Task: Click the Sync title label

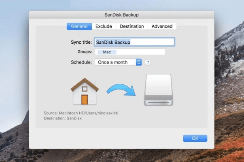Action: (x=81, y=42)
